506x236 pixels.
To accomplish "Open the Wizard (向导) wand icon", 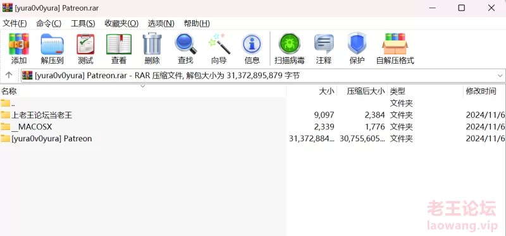I will [x=219, y=44].
